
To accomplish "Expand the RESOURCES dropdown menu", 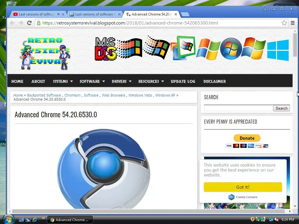I will point(151,81).
